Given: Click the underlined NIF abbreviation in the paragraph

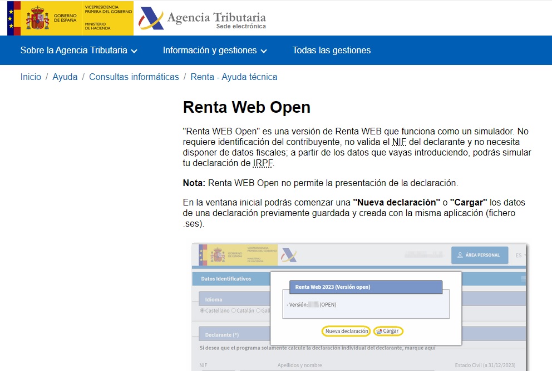Looking at the screenshot, I should pos(399,142).
